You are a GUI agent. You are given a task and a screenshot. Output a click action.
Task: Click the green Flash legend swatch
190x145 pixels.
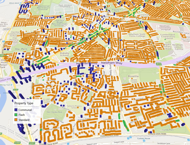(16, 115)
